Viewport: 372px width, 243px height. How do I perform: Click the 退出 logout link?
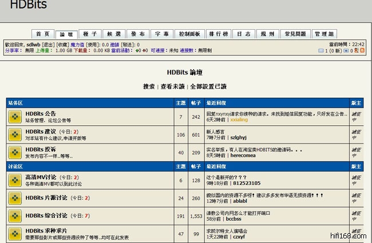(x=48, y=44)
